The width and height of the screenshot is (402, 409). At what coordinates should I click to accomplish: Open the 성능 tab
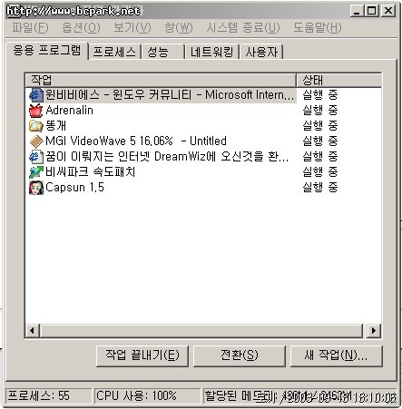click(163, 52)
